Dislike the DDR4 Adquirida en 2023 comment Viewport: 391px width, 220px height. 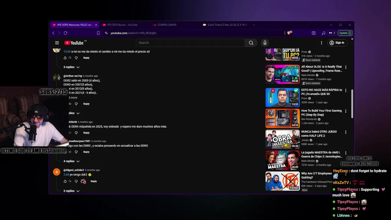[x=76, y=133]
